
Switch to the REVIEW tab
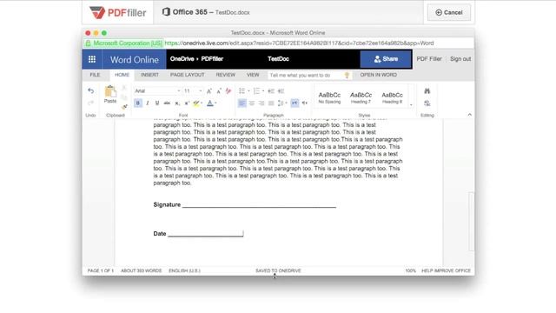tap(226, 75)
